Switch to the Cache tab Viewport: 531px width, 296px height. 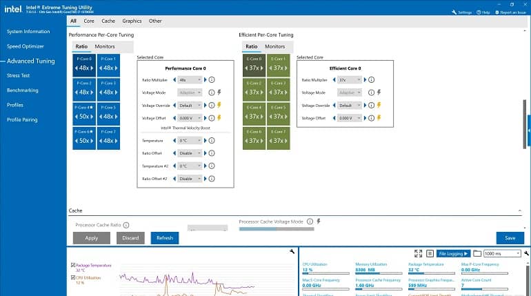tap(108, 21)
